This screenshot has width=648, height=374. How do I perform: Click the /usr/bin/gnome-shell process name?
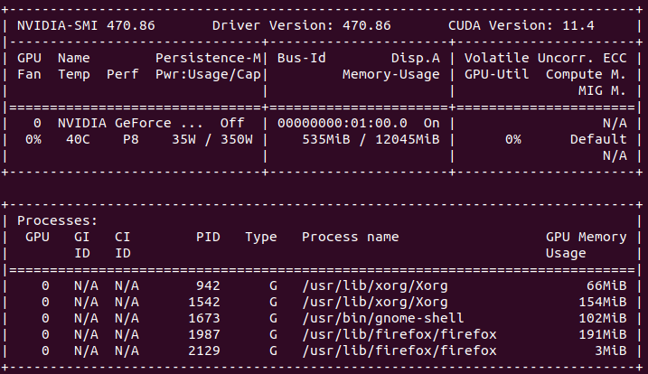pyautogui.click(x=383, y=318)
